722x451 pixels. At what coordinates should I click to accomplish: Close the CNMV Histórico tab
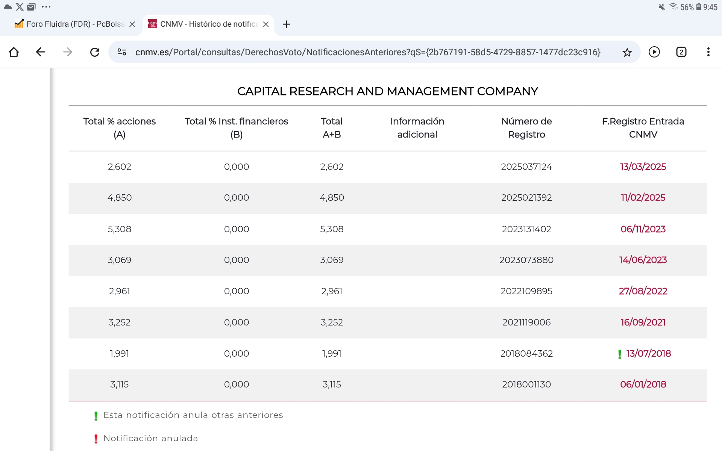click(266, 24)
